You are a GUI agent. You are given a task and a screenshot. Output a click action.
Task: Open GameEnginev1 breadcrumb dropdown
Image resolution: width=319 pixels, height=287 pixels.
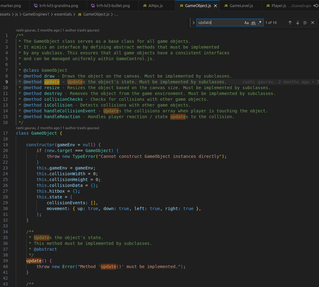(x=36, y=14)
